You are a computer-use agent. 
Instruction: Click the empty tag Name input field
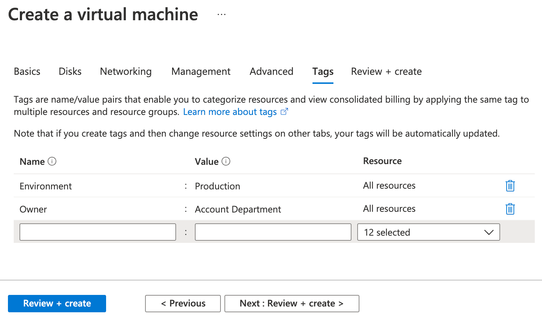click(97, 232)
